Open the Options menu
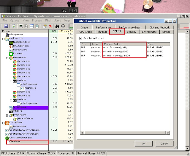 pos(15,21)
